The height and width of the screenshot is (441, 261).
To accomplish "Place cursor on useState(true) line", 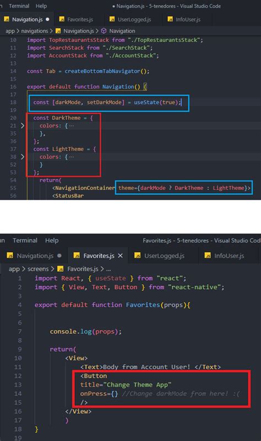I will click(x=107, y=102).
